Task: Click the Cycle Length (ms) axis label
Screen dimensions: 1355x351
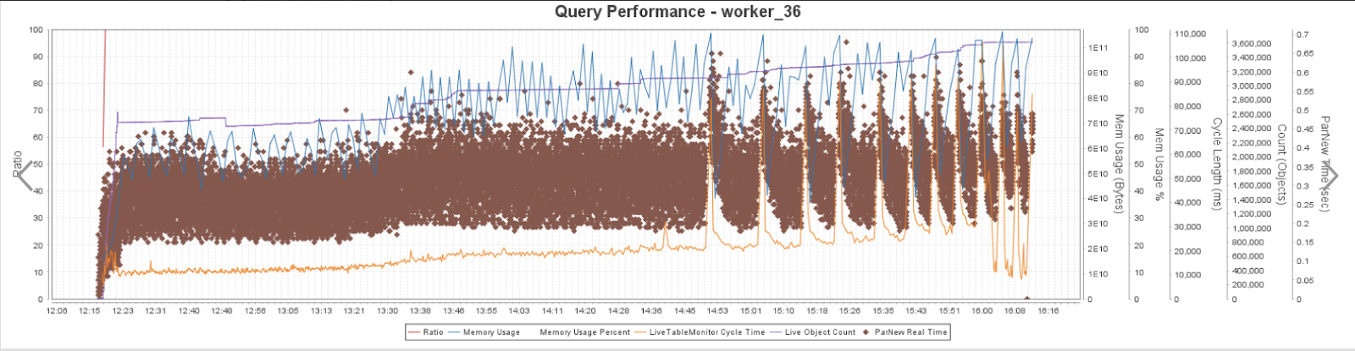Action: [1217, 163]
